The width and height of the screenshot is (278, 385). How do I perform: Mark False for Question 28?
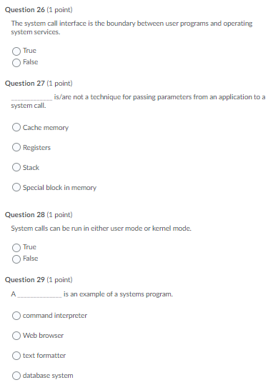pos(16,259)
